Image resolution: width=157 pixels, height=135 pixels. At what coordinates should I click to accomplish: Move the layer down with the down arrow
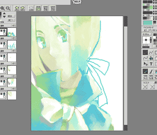point(4,17)
